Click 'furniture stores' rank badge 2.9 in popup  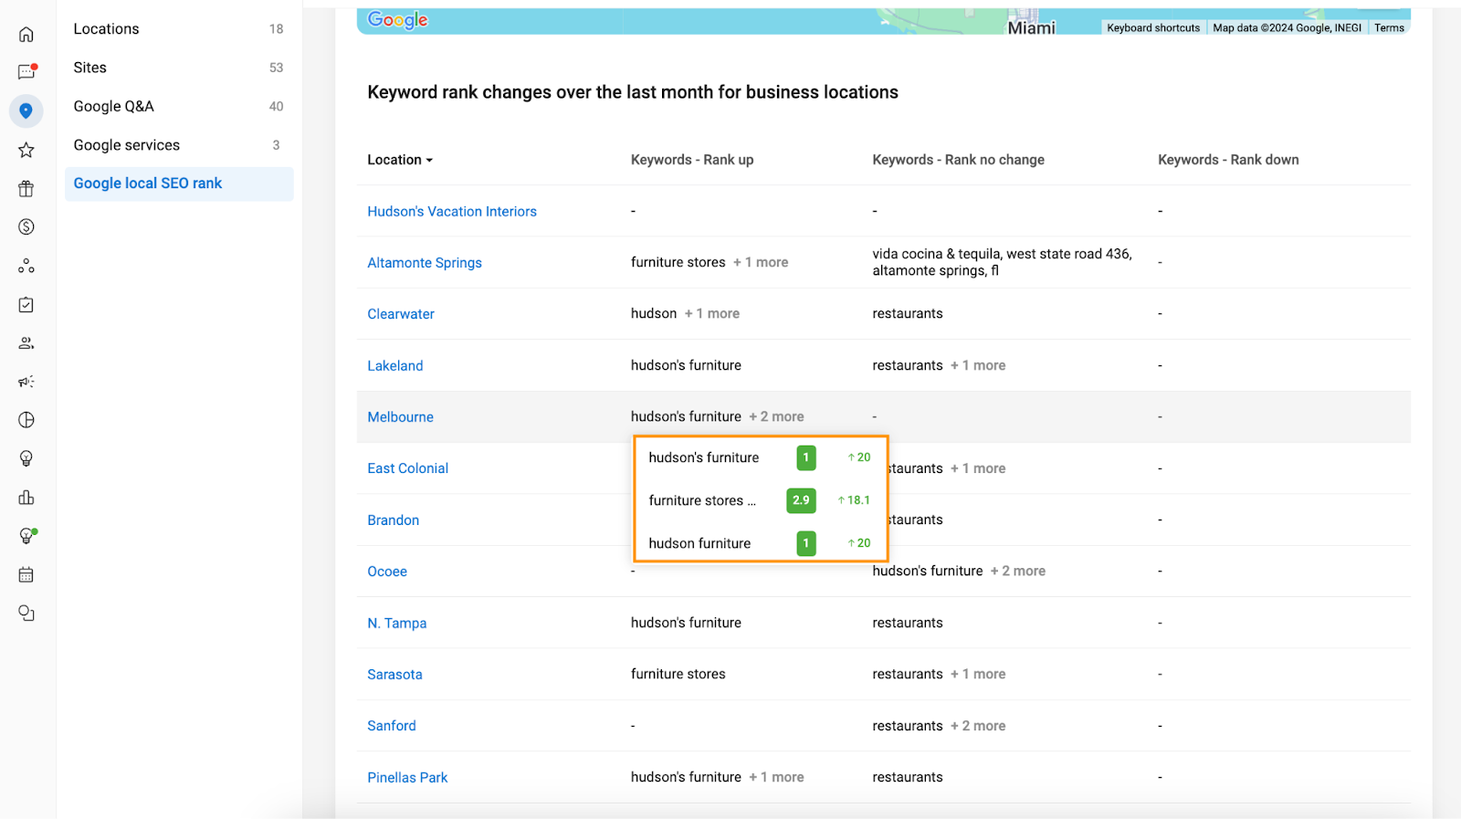[801, 500]
